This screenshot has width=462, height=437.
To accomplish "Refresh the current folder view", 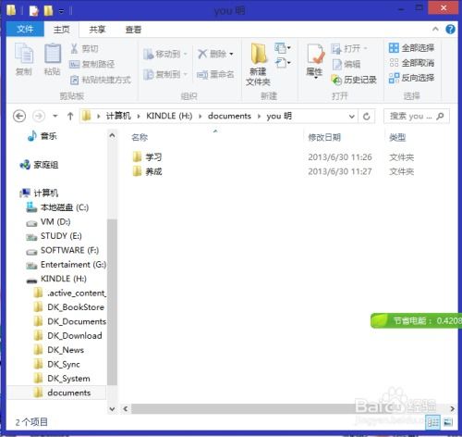I will tap(367, 117).
